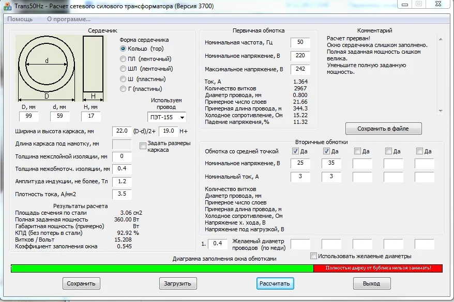Click the Сохранить button
454x302 pixels.
point(81,283)
